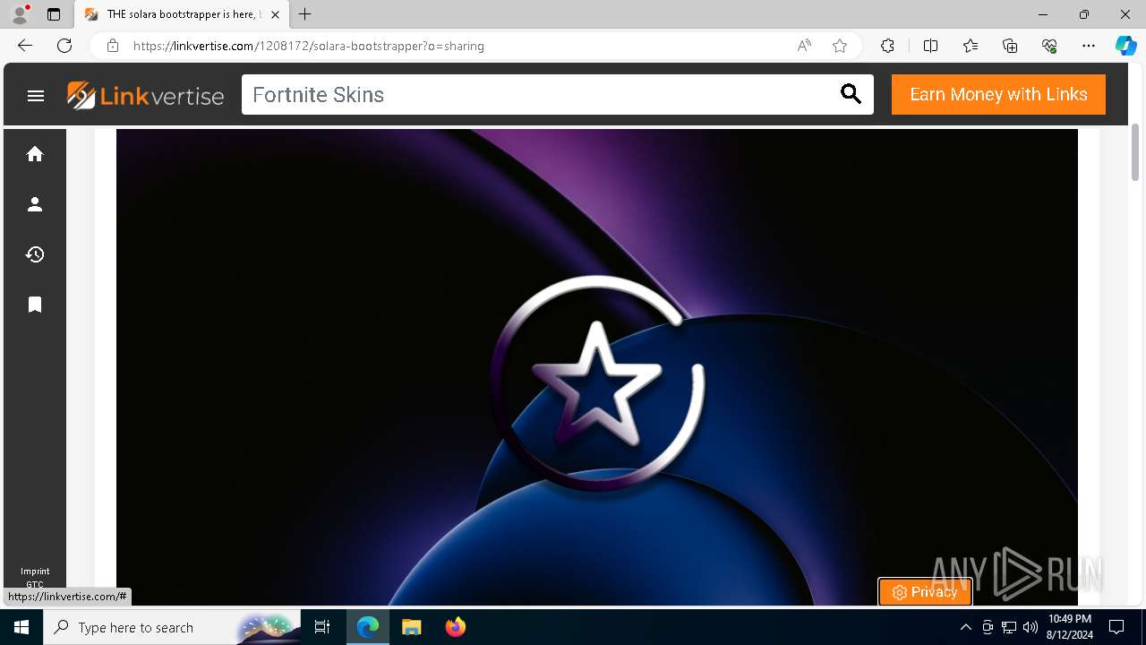Click the taskbar search box
Screen dimensions: 1146x645
pos(172,627)
